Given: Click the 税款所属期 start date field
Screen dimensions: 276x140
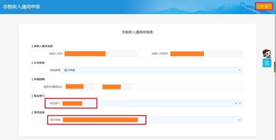Looking at the screenshot, I should (x=79, y=87).
